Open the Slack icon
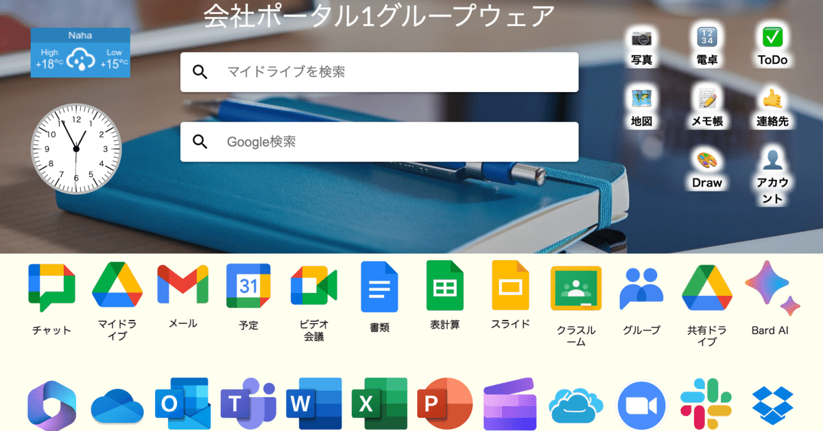Image resolution: width=823 pixels, height=431 pixels. [707, 405]
